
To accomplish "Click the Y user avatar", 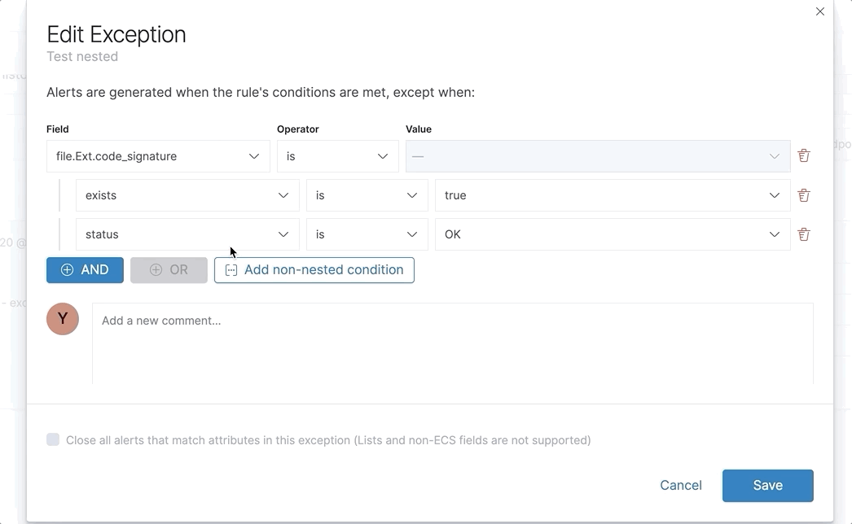I will tap(63, 319).
